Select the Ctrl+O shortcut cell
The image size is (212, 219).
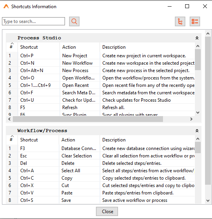(39, 78)
